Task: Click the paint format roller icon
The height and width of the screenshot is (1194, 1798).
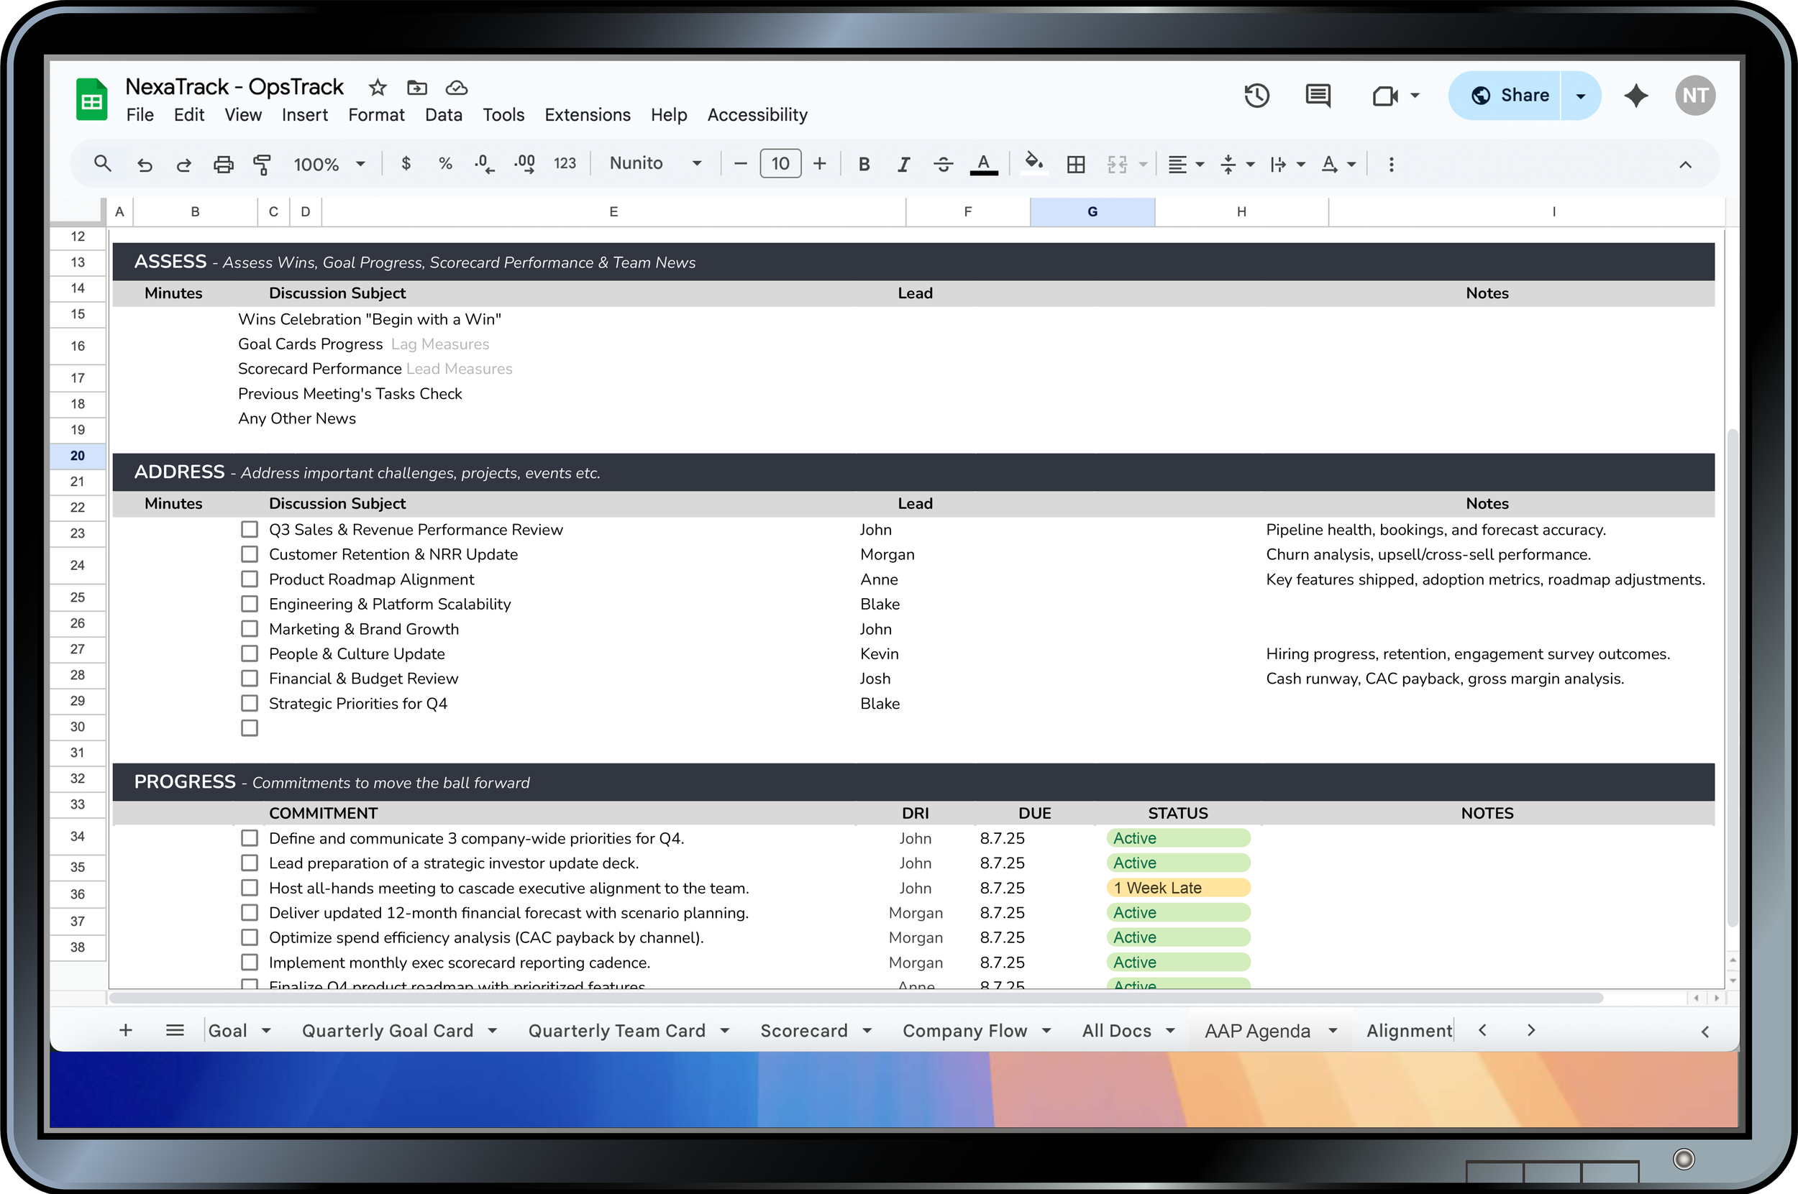Action: (x=262, y=164)
